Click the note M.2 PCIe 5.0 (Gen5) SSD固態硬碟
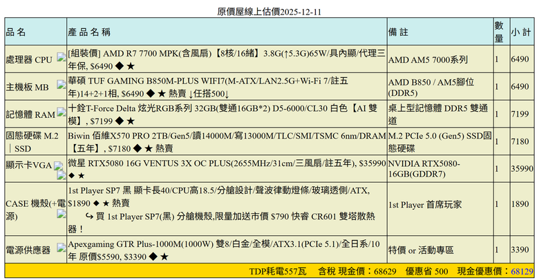 (x=440, y=141)
